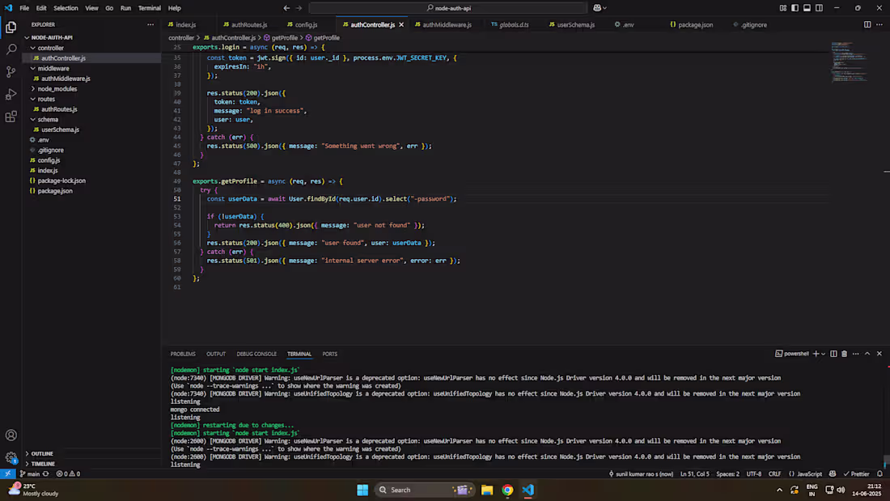Split the terminal pane
This screenshot has height=501, width=890.
(x=833, y=354)
